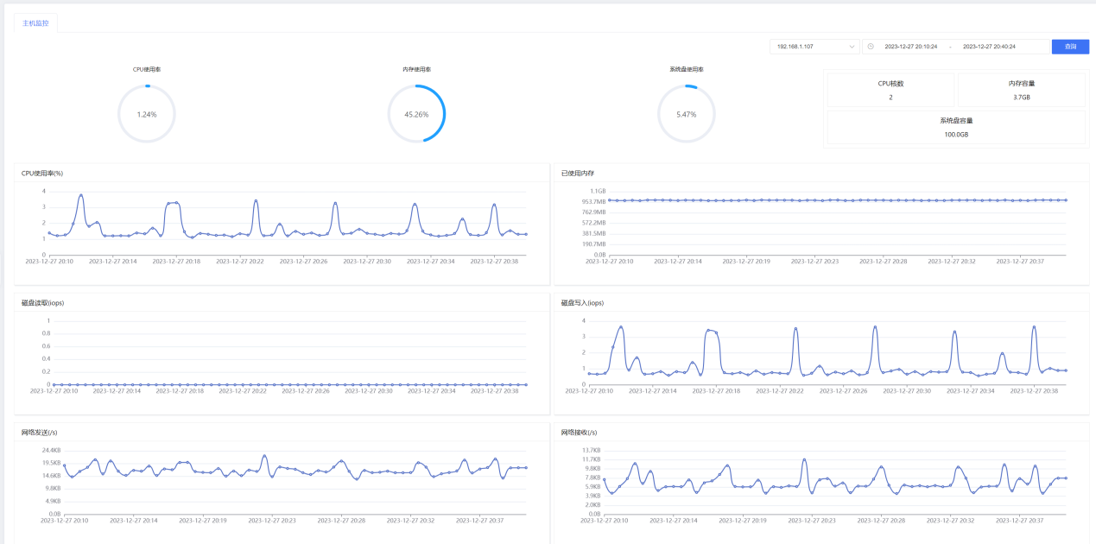Click the 网络接收(/s) chart title
Image resolution: width=1096 pixels, height=544 pixels.
(580, 433)
